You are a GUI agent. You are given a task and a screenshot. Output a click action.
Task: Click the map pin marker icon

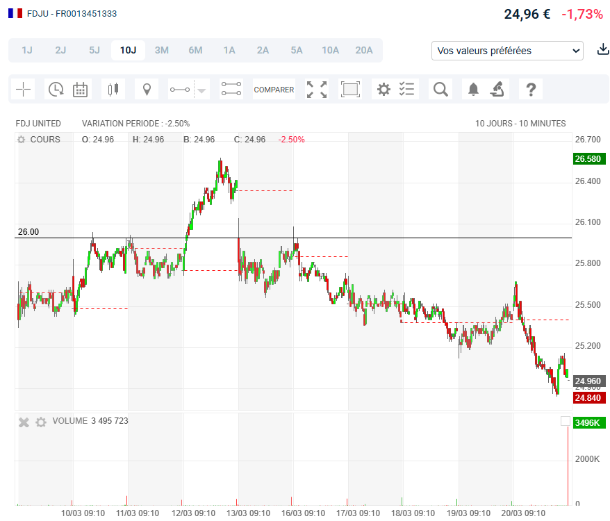[x=146, y=89]
